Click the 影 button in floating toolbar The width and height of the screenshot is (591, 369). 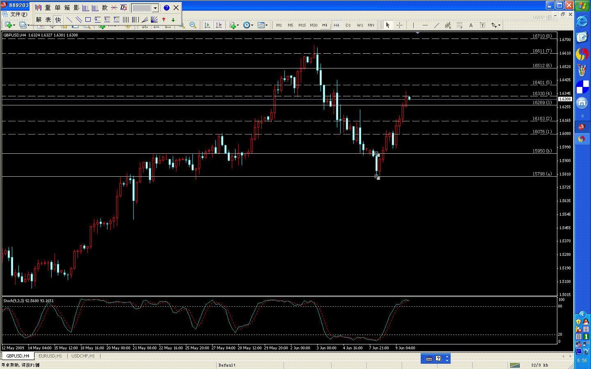coord(76,8)
